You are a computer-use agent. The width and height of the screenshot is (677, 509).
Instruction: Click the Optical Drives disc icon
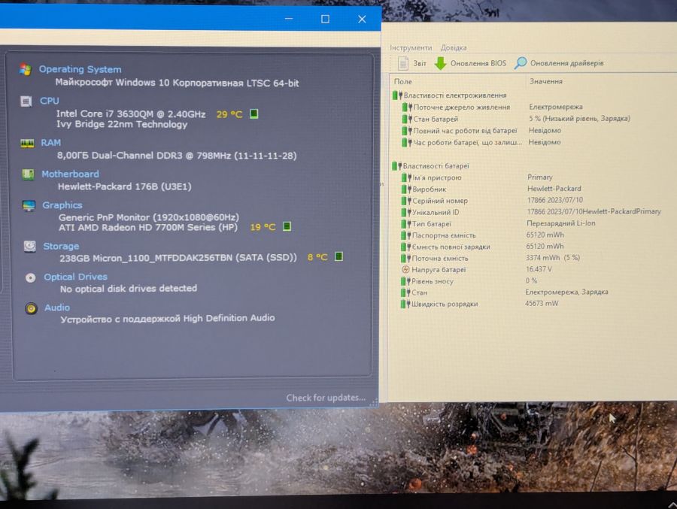click(30, 277)
